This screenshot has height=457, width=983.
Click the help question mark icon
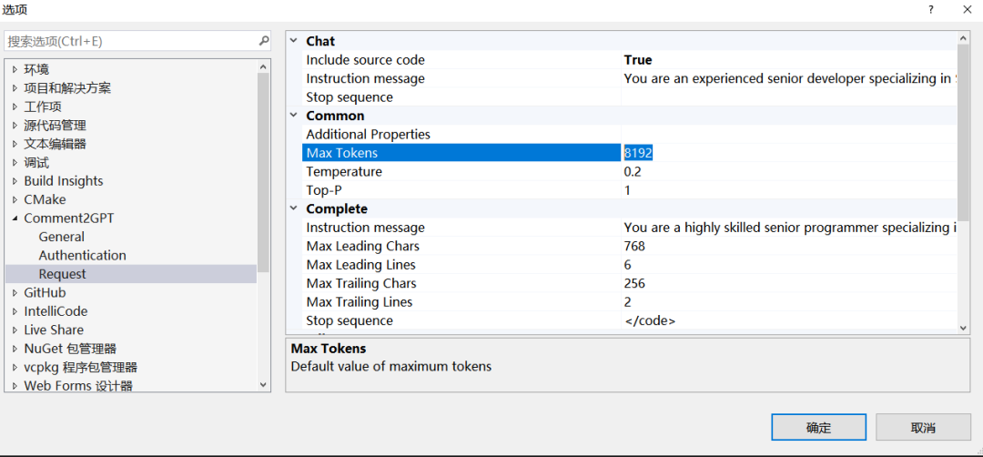(930, 9)
